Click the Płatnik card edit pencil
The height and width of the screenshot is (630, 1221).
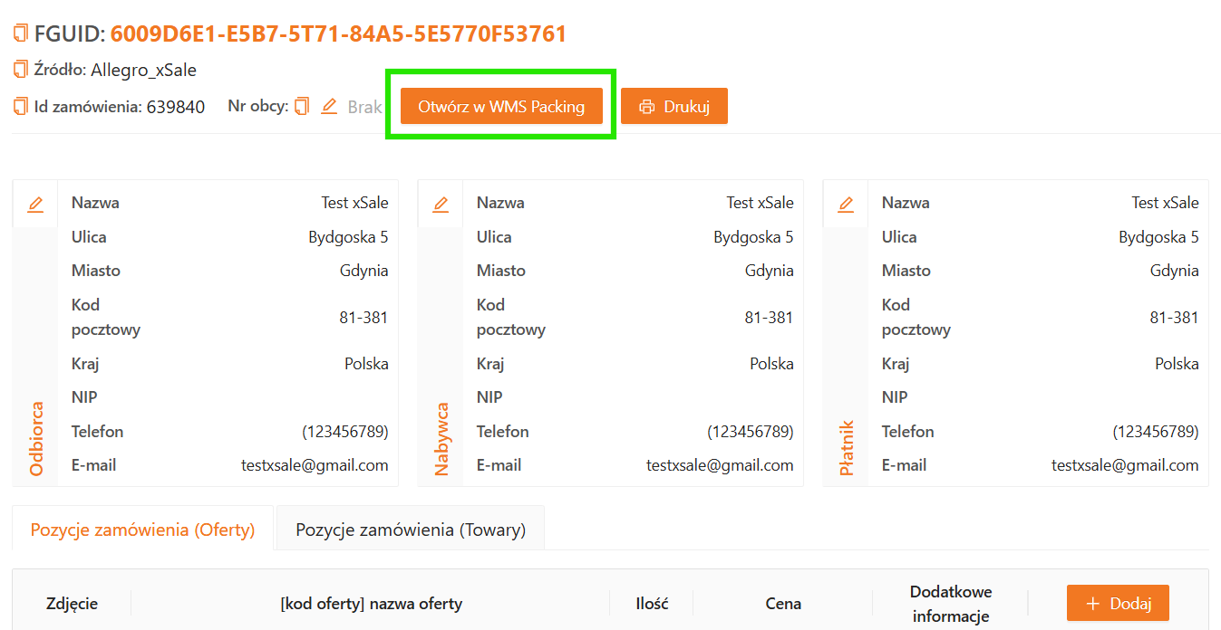coord(846,205)
